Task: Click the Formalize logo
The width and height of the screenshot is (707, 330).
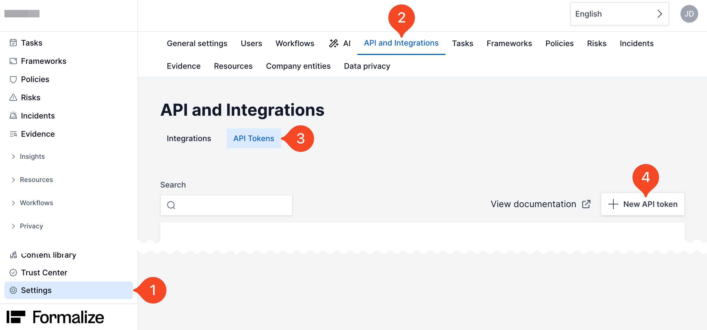Action: (x=55, y=317)
